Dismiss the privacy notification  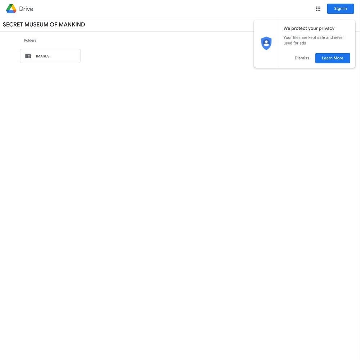pyautogui.click(x=302, y=58)
